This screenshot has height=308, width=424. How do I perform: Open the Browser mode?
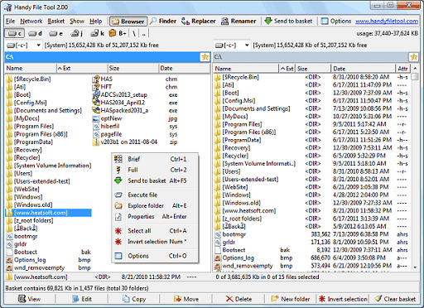[128, 22]
